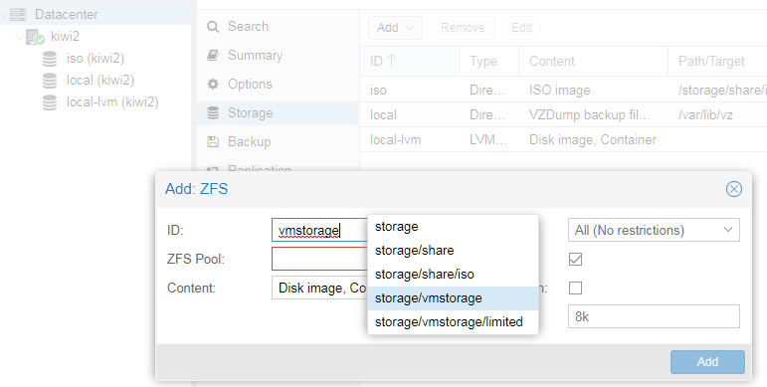Screen dimensions: 767x387
Task: Click the database icon next to local (kiwi2)
Action: [x=50, y=81]
